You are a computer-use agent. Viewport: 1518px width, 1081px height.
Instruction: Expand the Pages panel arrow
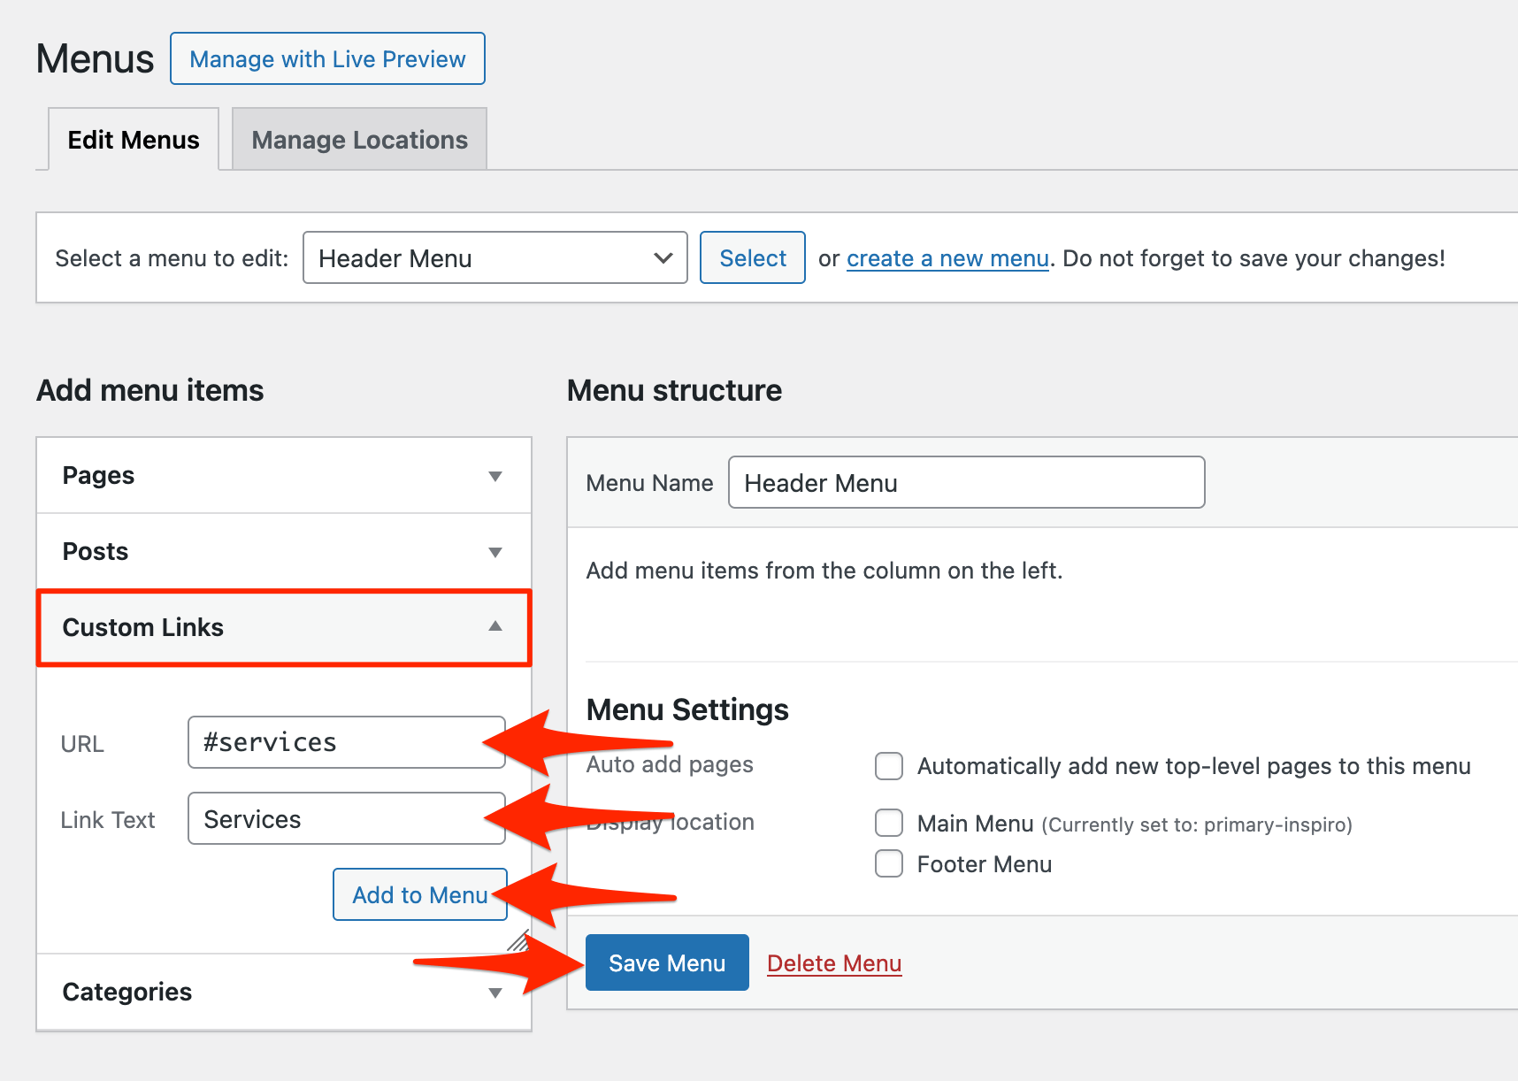[x=495, y=476]
